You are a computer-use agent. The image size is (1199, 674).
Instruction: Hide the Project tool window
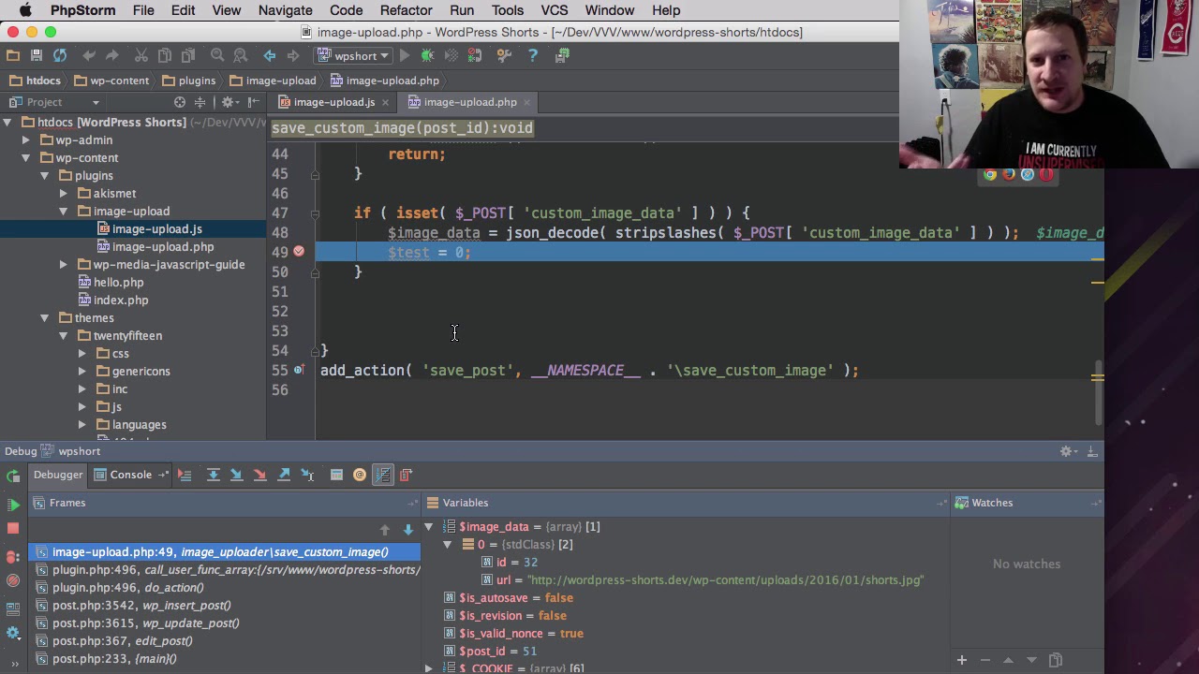pos(254,102)
